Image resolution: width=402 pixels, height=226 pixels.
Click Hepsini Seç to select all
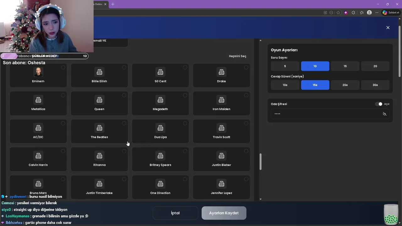coord(237,56)
